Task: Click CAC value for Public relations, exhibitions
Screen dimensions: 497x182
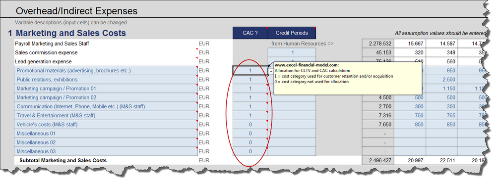Action: 250,80
